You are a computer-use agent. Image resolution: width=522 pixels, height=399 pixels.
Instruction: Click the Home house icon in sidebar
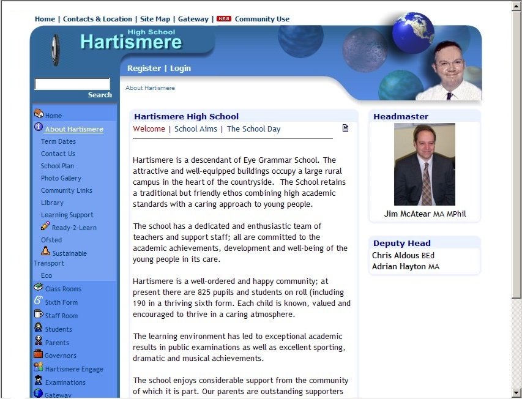(x=39, y=114)
